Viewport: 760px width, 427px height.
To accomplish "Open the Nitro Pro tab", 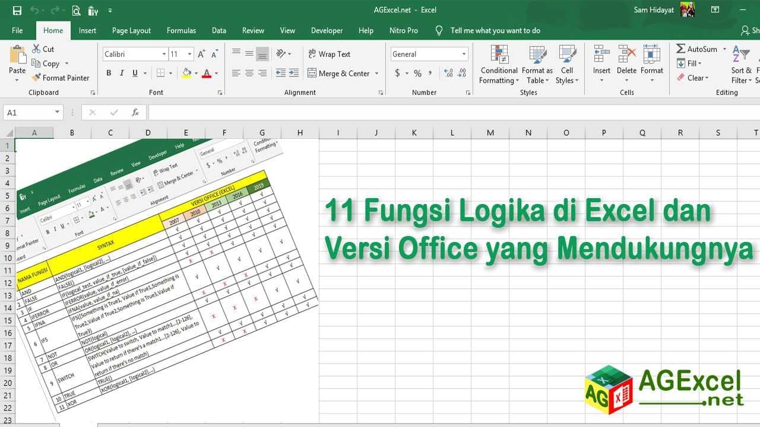I will coord(404,30).
